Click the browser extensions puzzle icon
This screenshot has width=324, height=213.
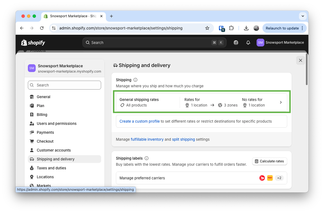click(x=232, y=28)
